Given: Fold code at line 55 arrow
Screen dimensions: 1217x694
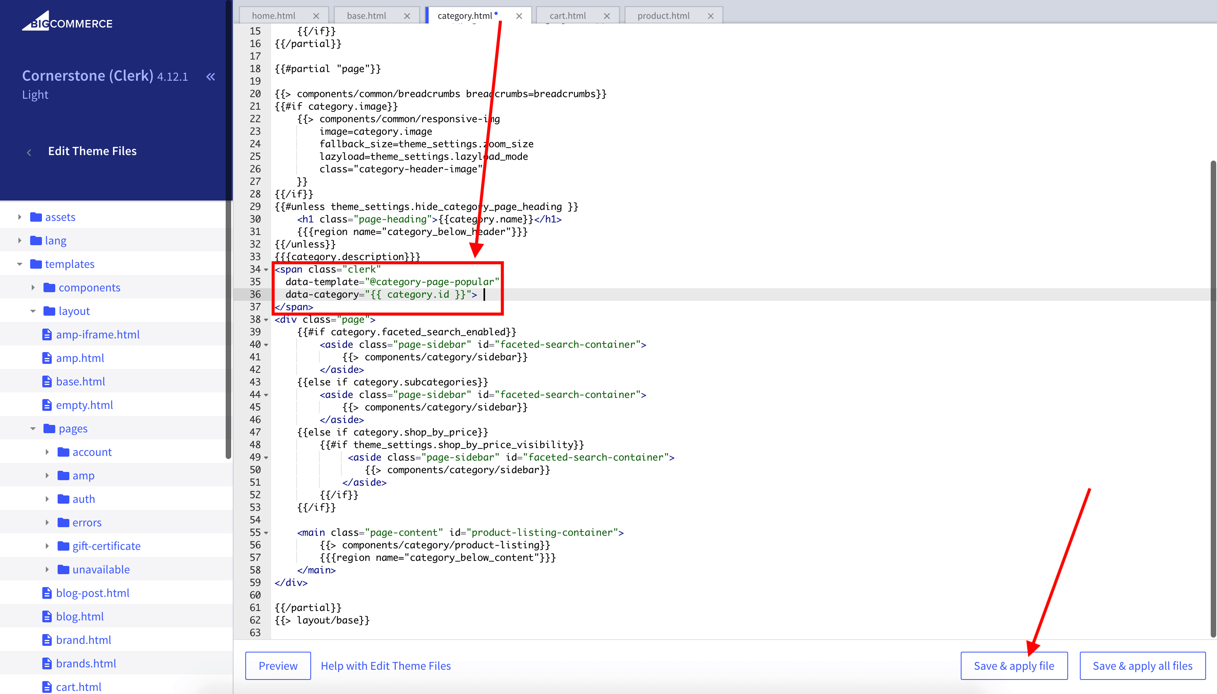Looking at the screenshot, I should pos(266,533).
